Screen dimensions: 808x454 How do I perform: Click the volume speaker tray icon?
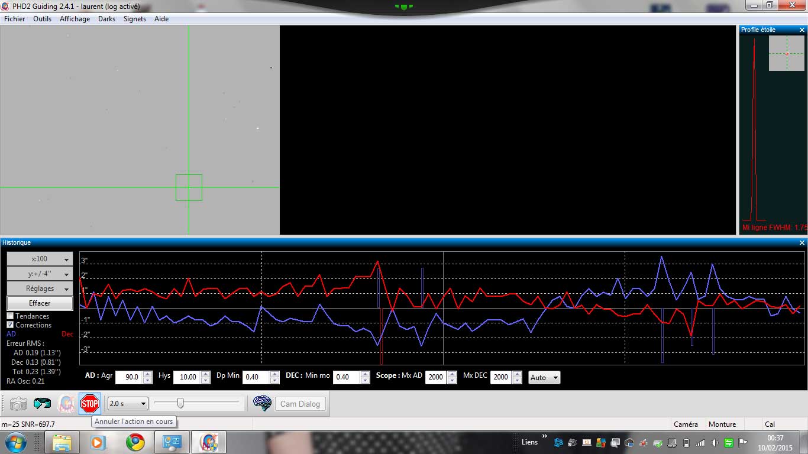[x=715, y=442]
